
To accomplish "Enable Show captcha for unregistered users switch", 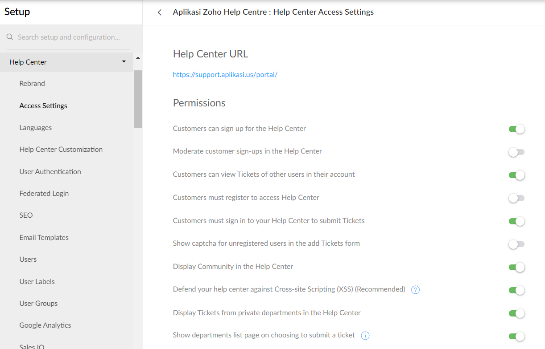I will (x=516, y=244).
